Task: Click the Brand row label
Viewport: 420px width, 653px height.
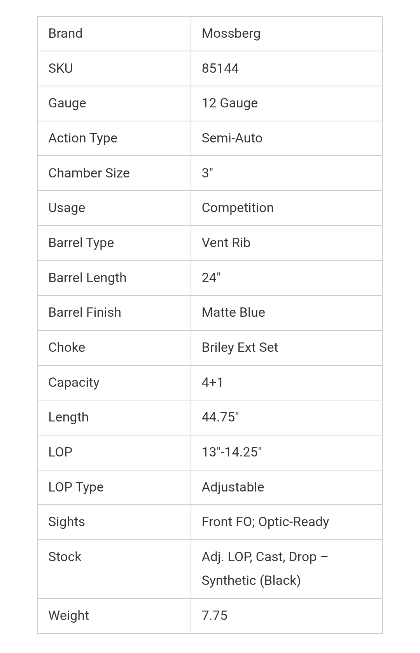Action: point(65,33)
